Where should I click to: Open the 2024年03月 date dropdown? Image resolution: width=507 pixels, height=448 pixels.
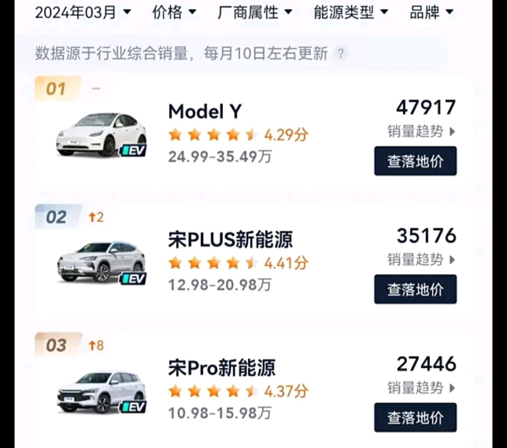click(83, 12)
